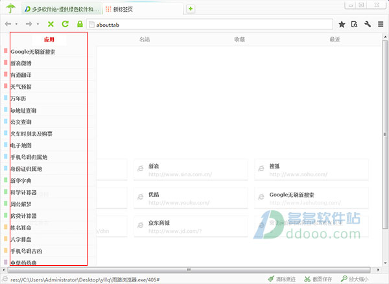The height and width of the screenshot is (284, 389).
Task: Click vertical scrollbar up arrow
Action: (385, 37)
